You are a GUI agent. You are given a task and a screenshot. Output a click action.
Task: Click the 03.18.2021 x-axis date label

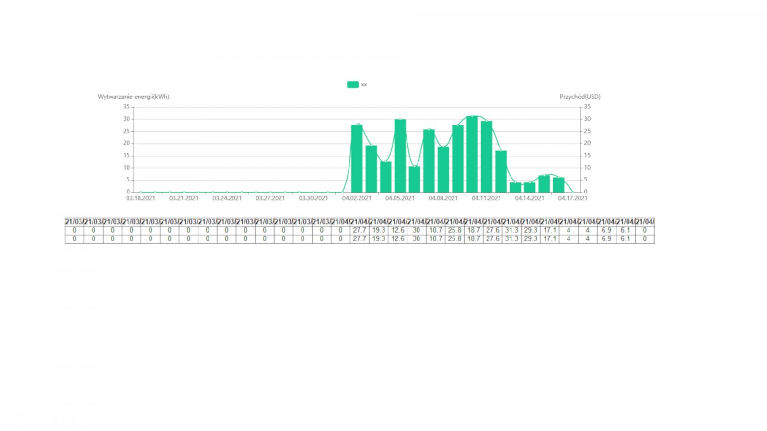click(140, 198)
